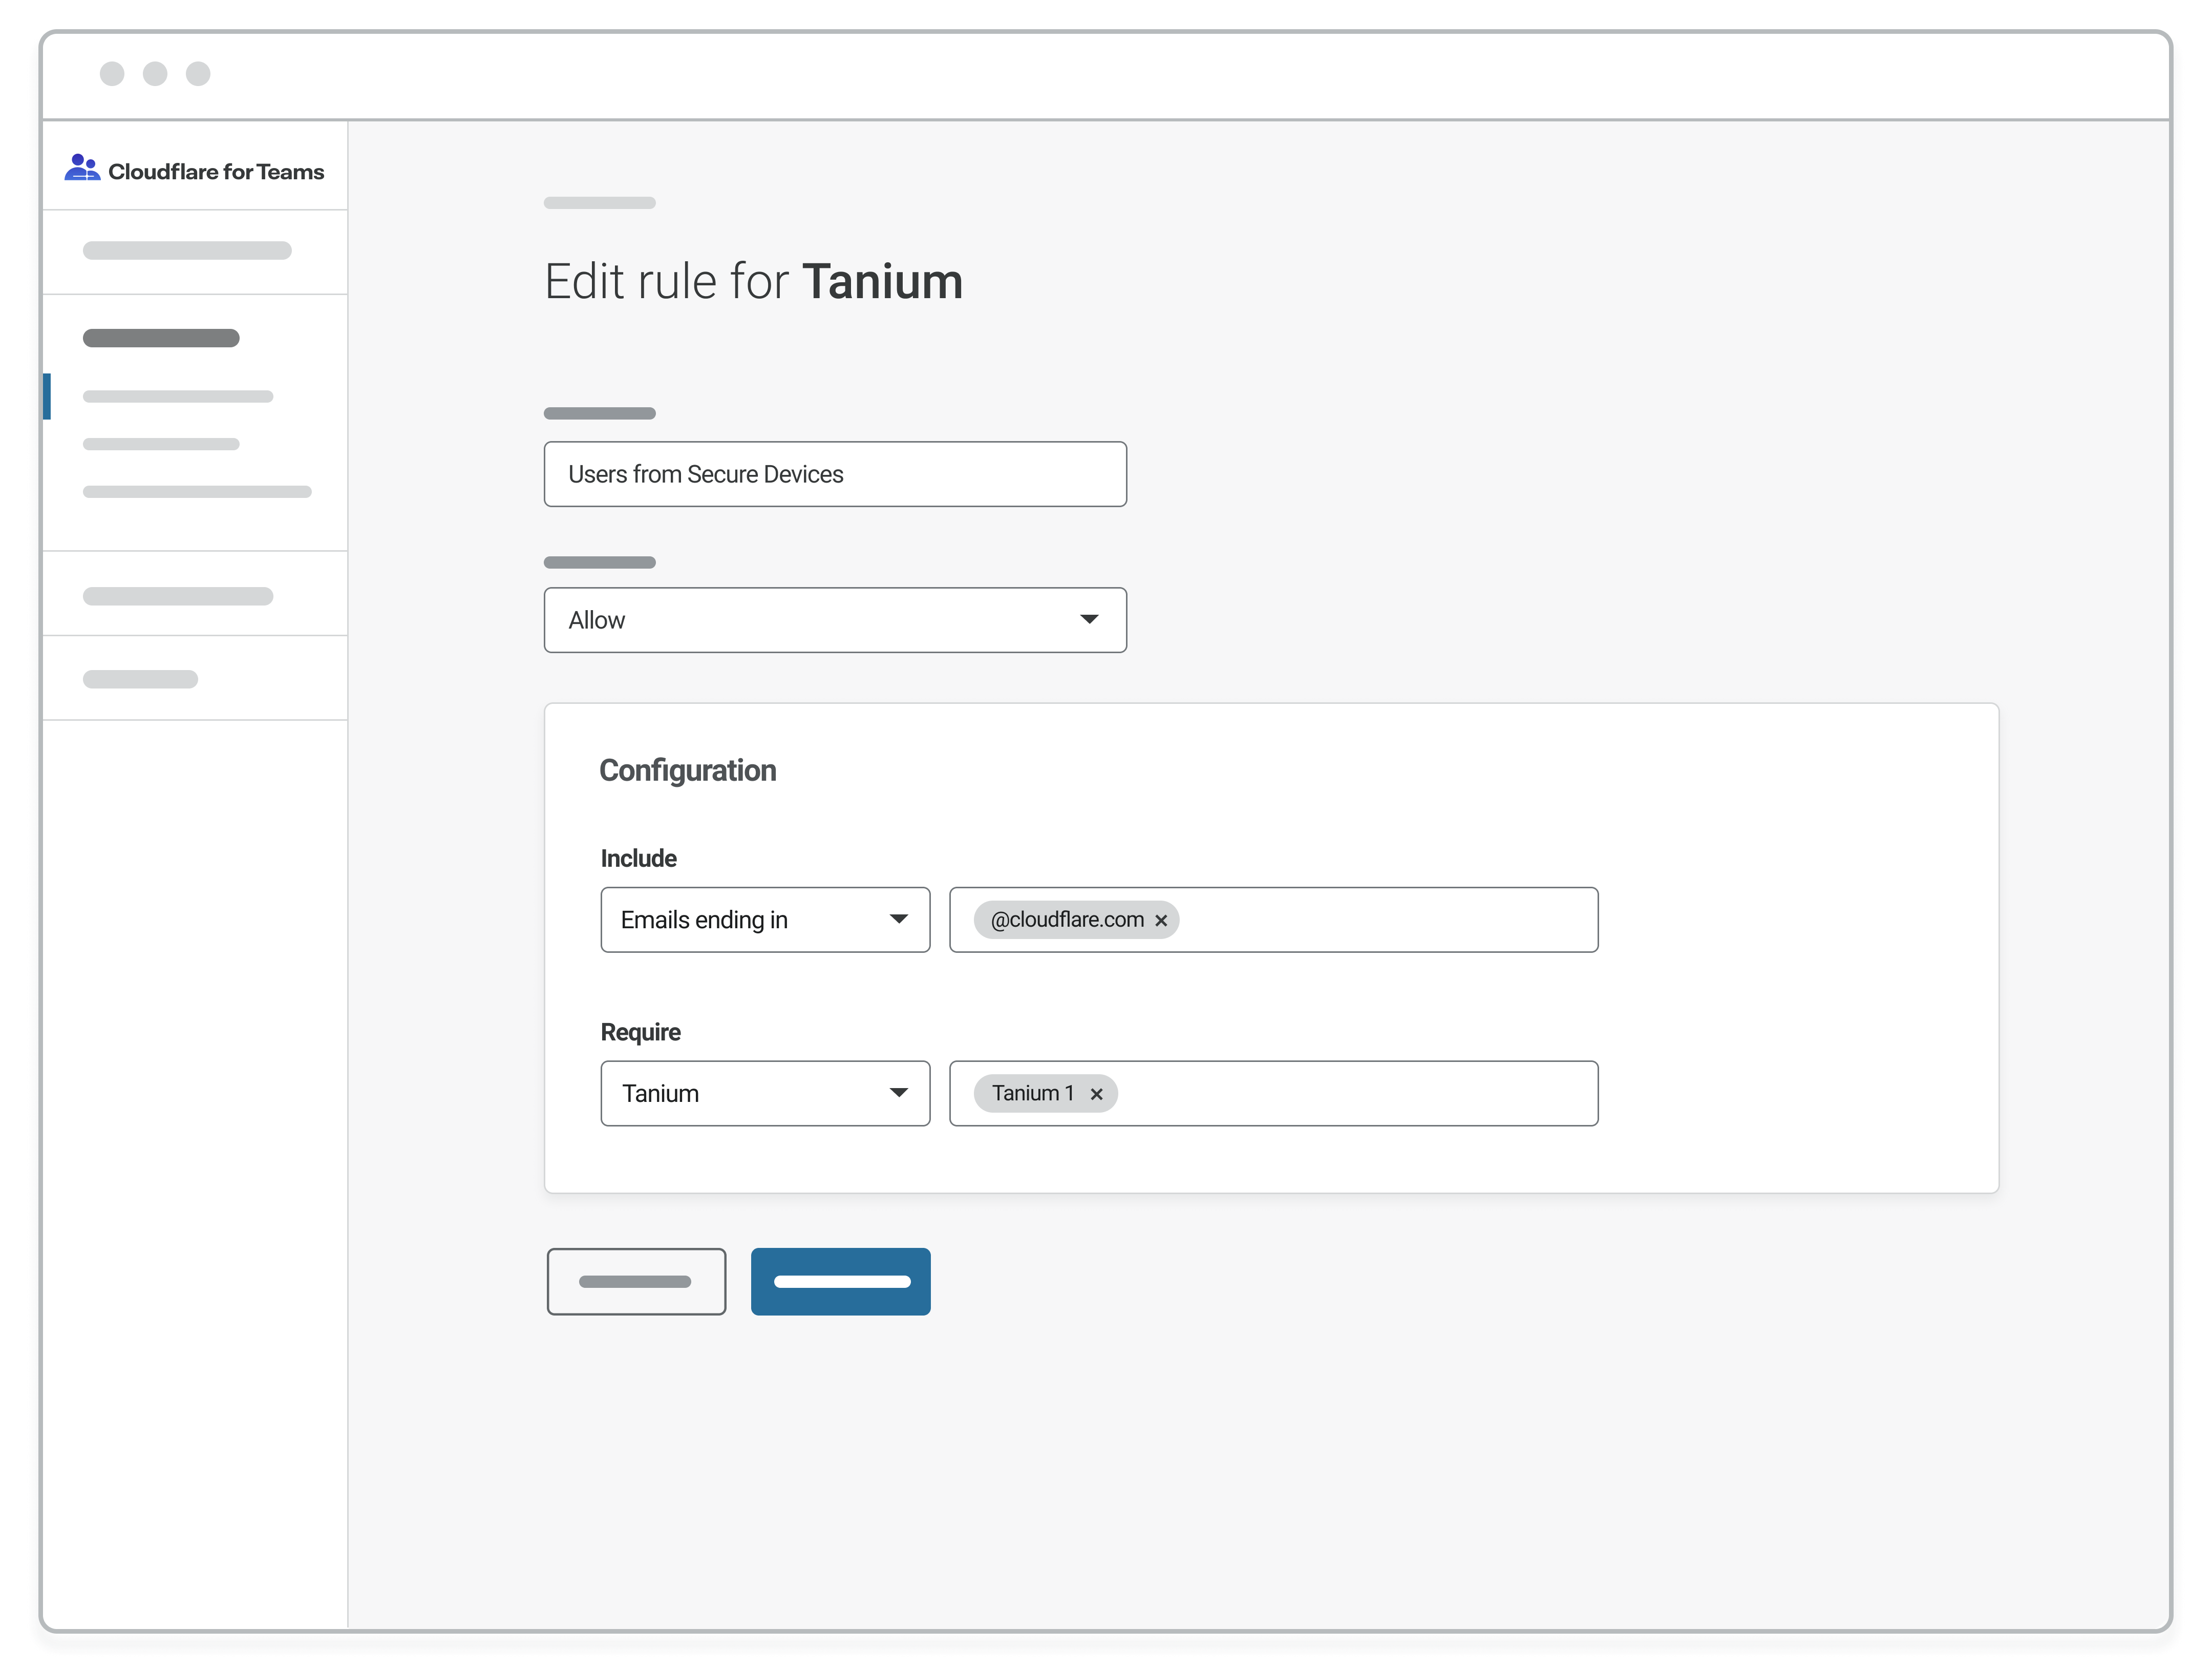The height and width of the screenshot is (1669, 2212).
Task: Click the yellow traffic light window dot
Action: click(x=155, y=74)
